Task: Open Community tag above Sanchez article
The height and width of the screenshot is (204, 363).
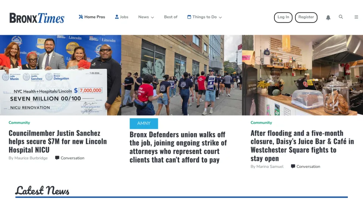Action: click(x=19, y=122)
